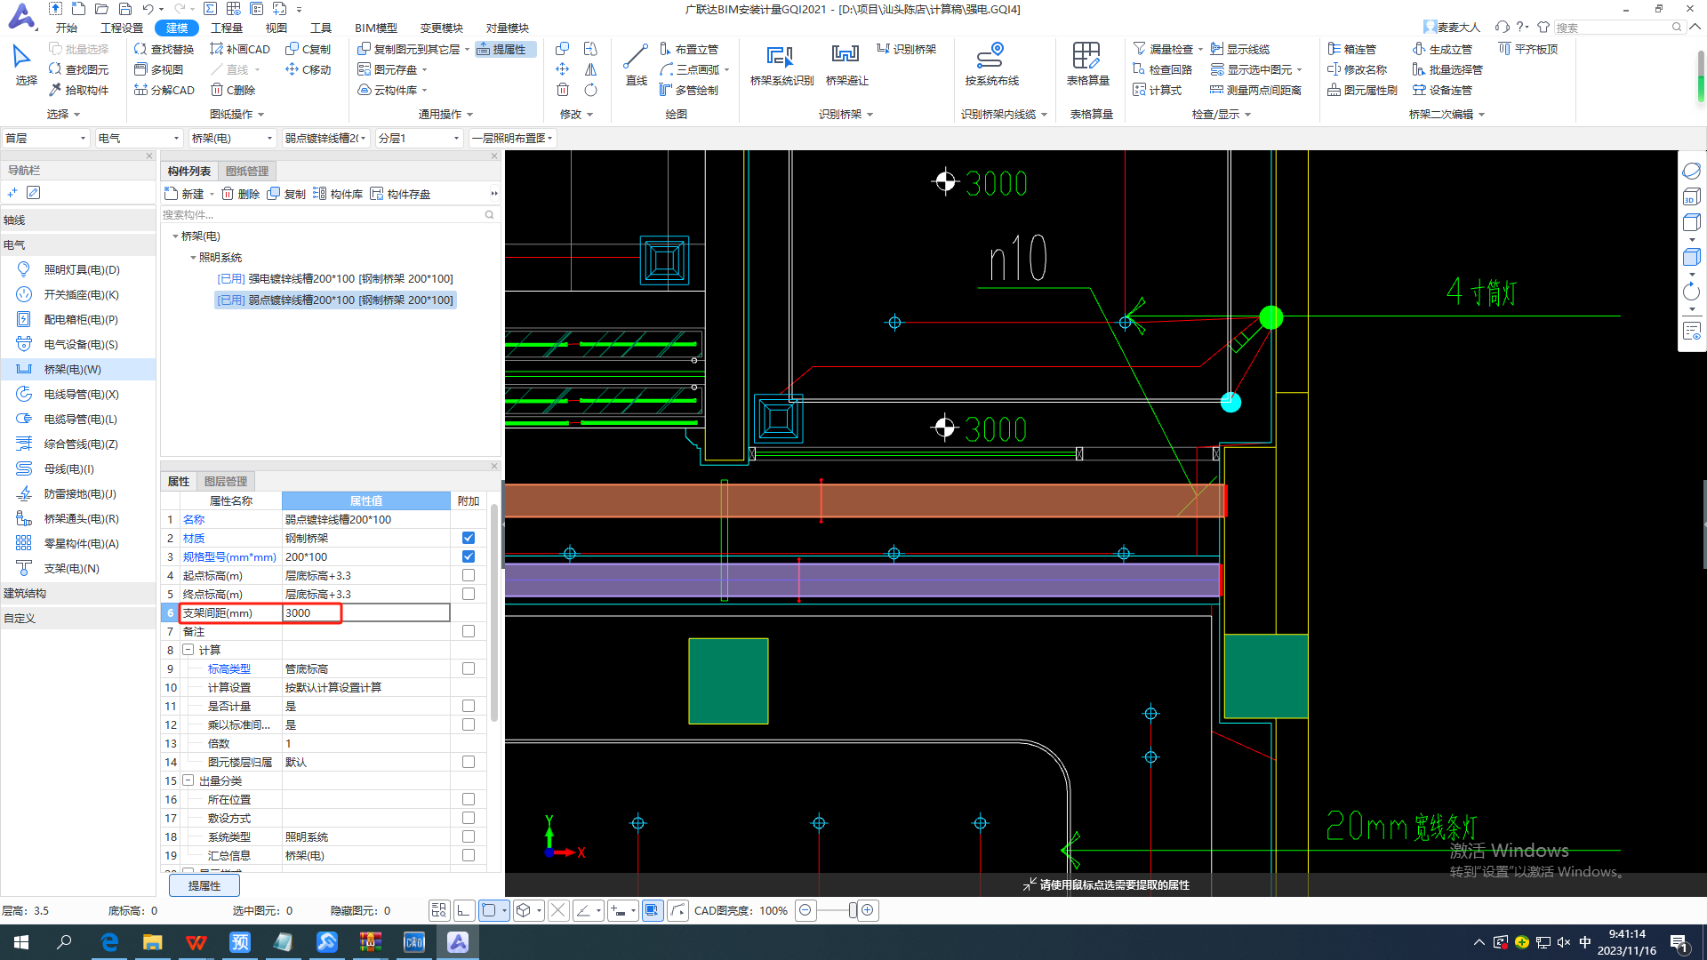Toggle the 备注 attach checkbox

[x=469, y=631]
